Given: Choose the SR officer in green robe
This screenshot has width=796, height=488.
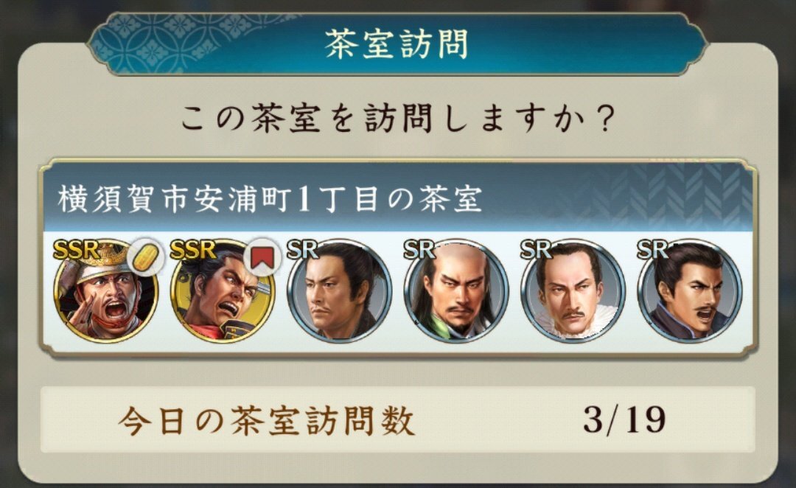Looking at the screenshot, I should (456, 291).
